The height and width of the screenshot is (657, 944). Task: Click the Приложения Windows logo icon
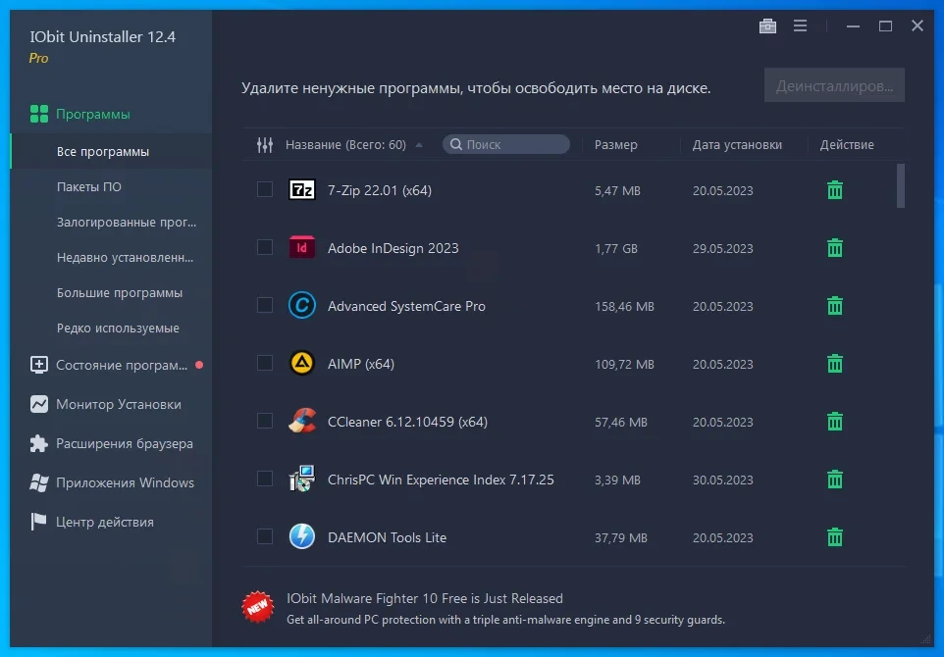tap(39, 482)
